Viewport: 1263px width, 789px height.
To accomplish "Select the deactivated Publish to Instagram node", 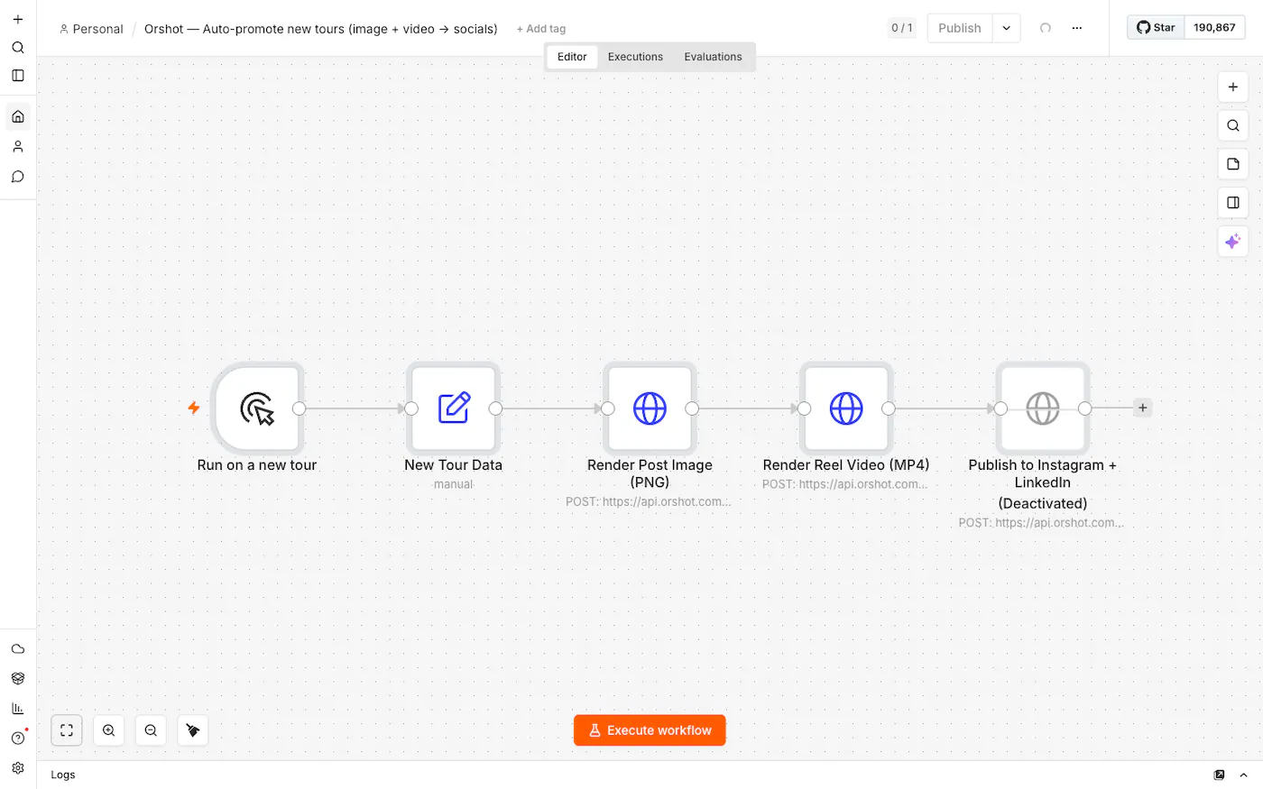I will point(1043,408).
